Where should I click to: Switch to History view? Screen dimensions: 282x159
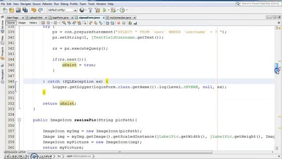coord(33,23)
